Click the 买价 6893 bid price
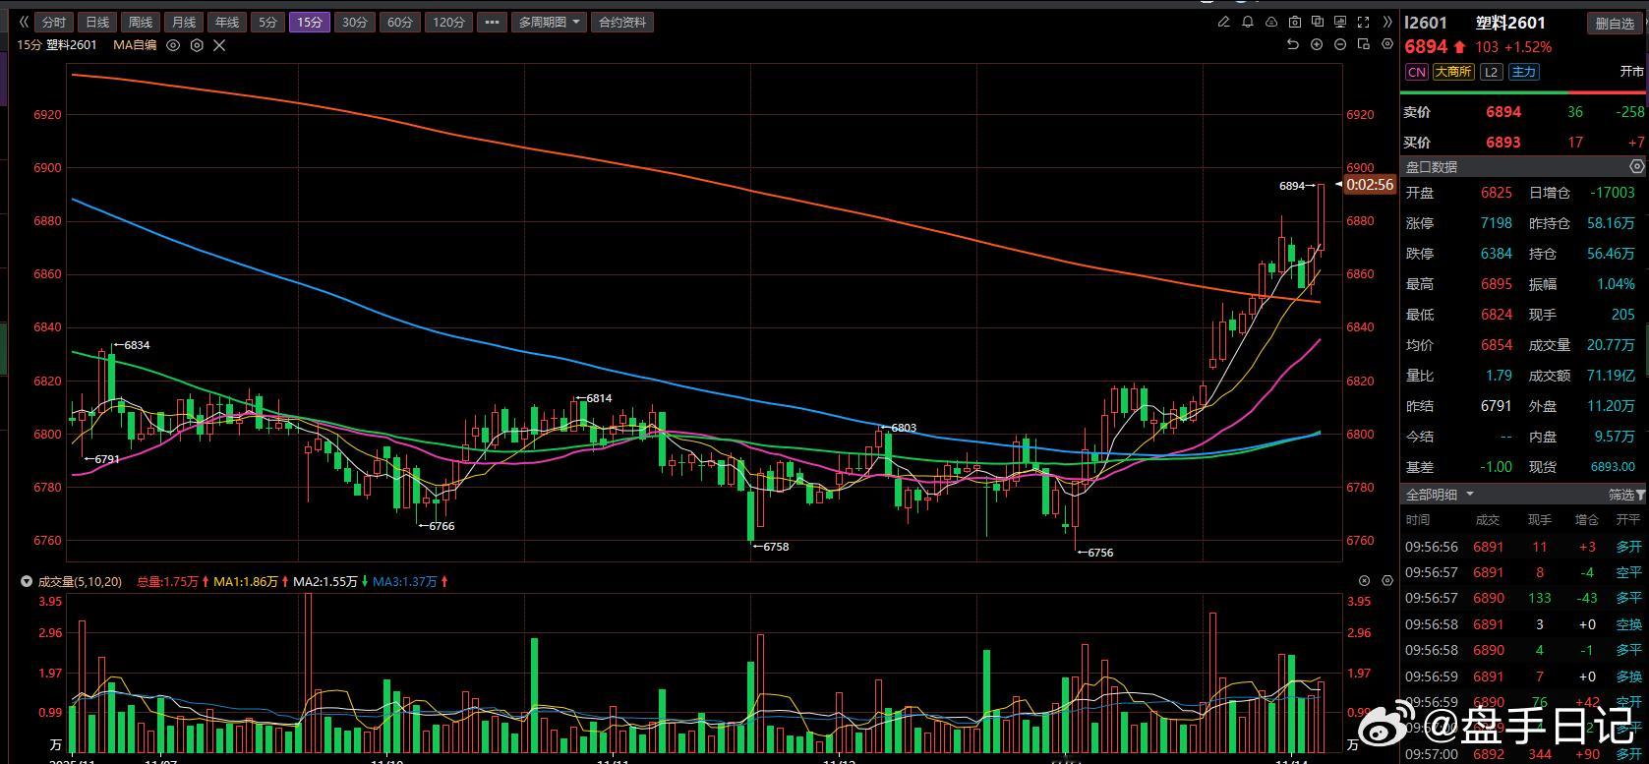 pyautogui.click(x=1503, y=142)
